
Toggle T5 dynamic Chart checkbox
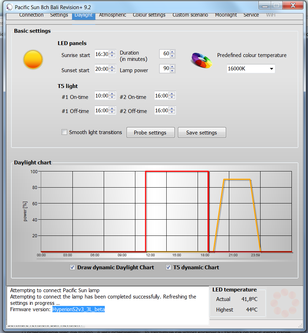[168, 268]
